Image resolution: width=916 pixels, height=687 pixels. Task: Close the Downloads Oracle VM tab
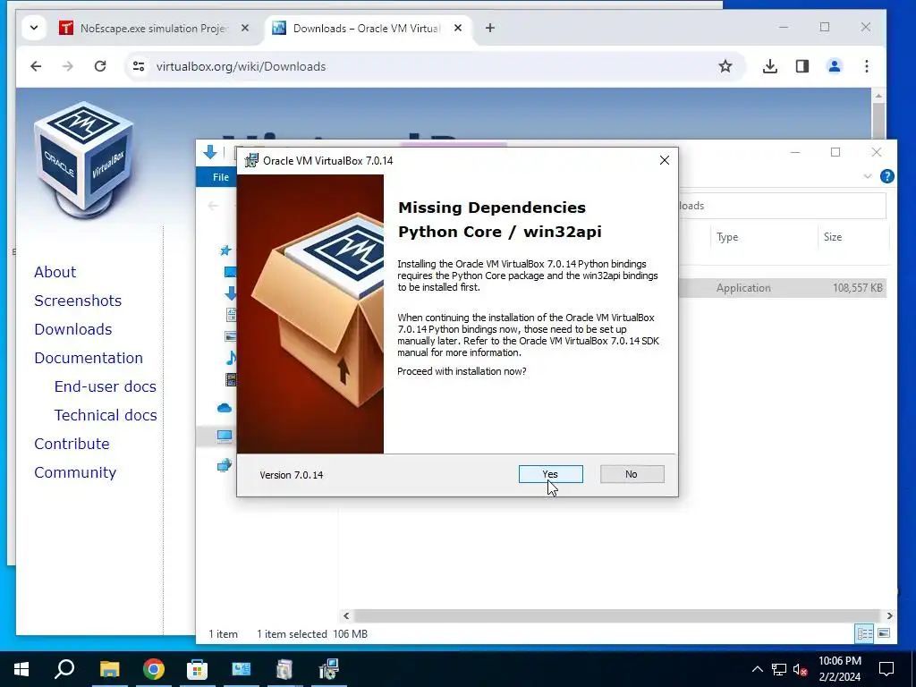point(458,28)
